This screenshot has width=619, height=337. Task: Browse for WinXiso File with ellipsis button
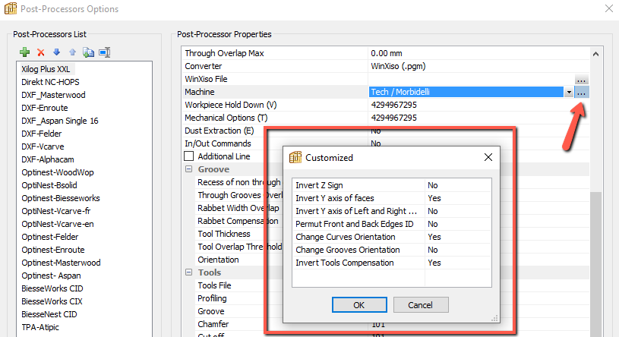pos(581,80)
